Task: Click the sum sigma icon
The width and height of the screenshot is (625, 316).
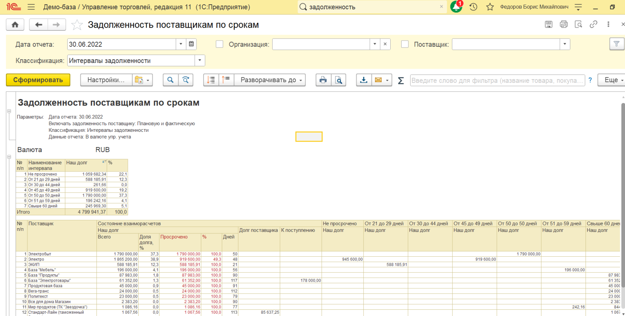Action: (x=401, y=80)
